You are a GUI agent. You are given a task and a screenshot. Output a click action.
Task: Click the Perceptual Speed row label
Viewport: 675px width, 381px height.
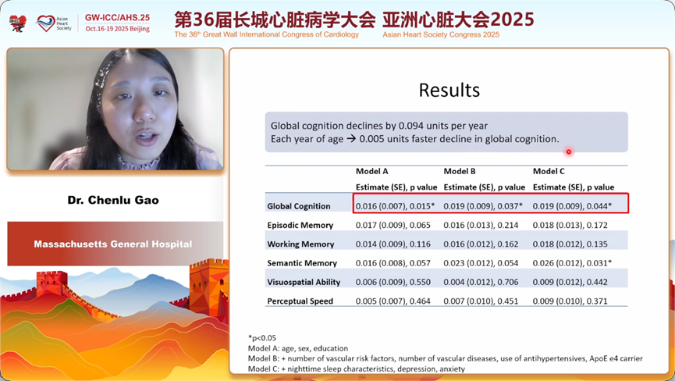[x=300, y=301]
